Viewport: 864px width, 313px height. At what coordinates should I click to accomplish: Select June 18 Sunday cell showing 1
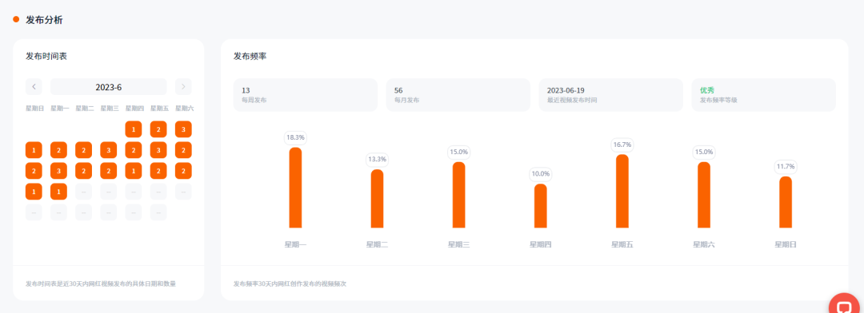pos(34,192)
